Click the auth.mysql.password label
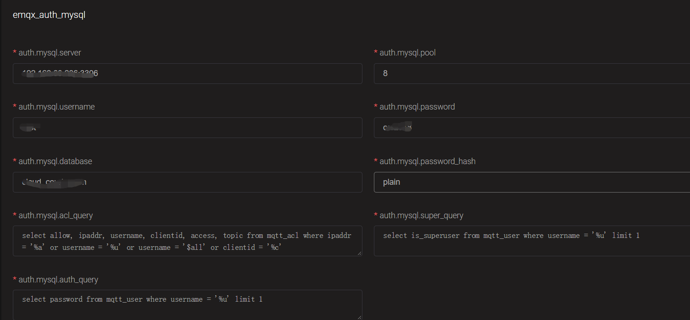The image size is (690, 320). [417, 107]
